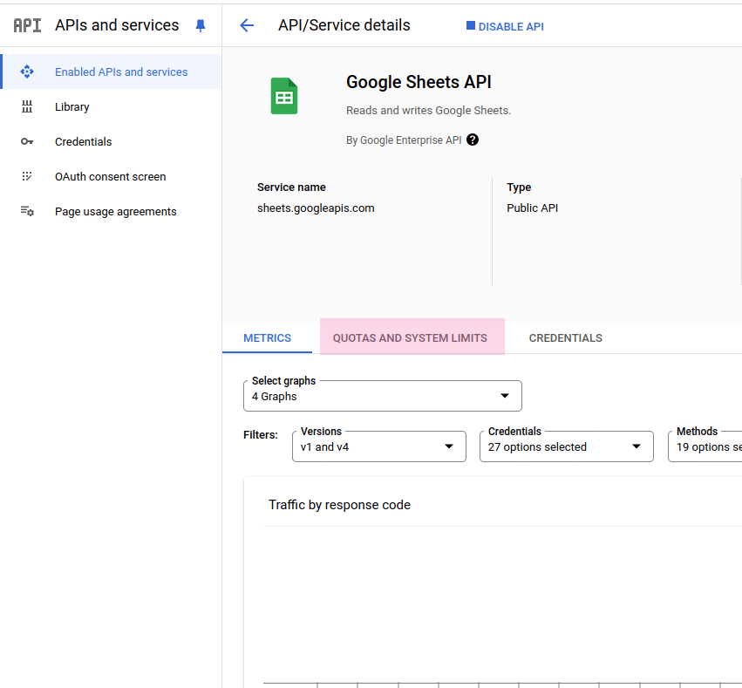Expand the Methods filter dropdown
Image resolution: width=742 pixels, height=688 pixels.
[705, 446]
